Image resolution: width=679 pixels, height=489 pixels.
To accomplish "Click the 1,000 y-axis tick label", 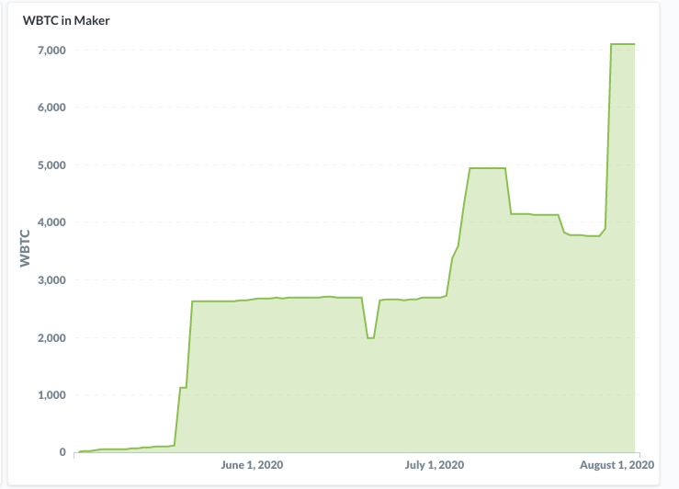I will pyautogui.click(x=50, y=395).
